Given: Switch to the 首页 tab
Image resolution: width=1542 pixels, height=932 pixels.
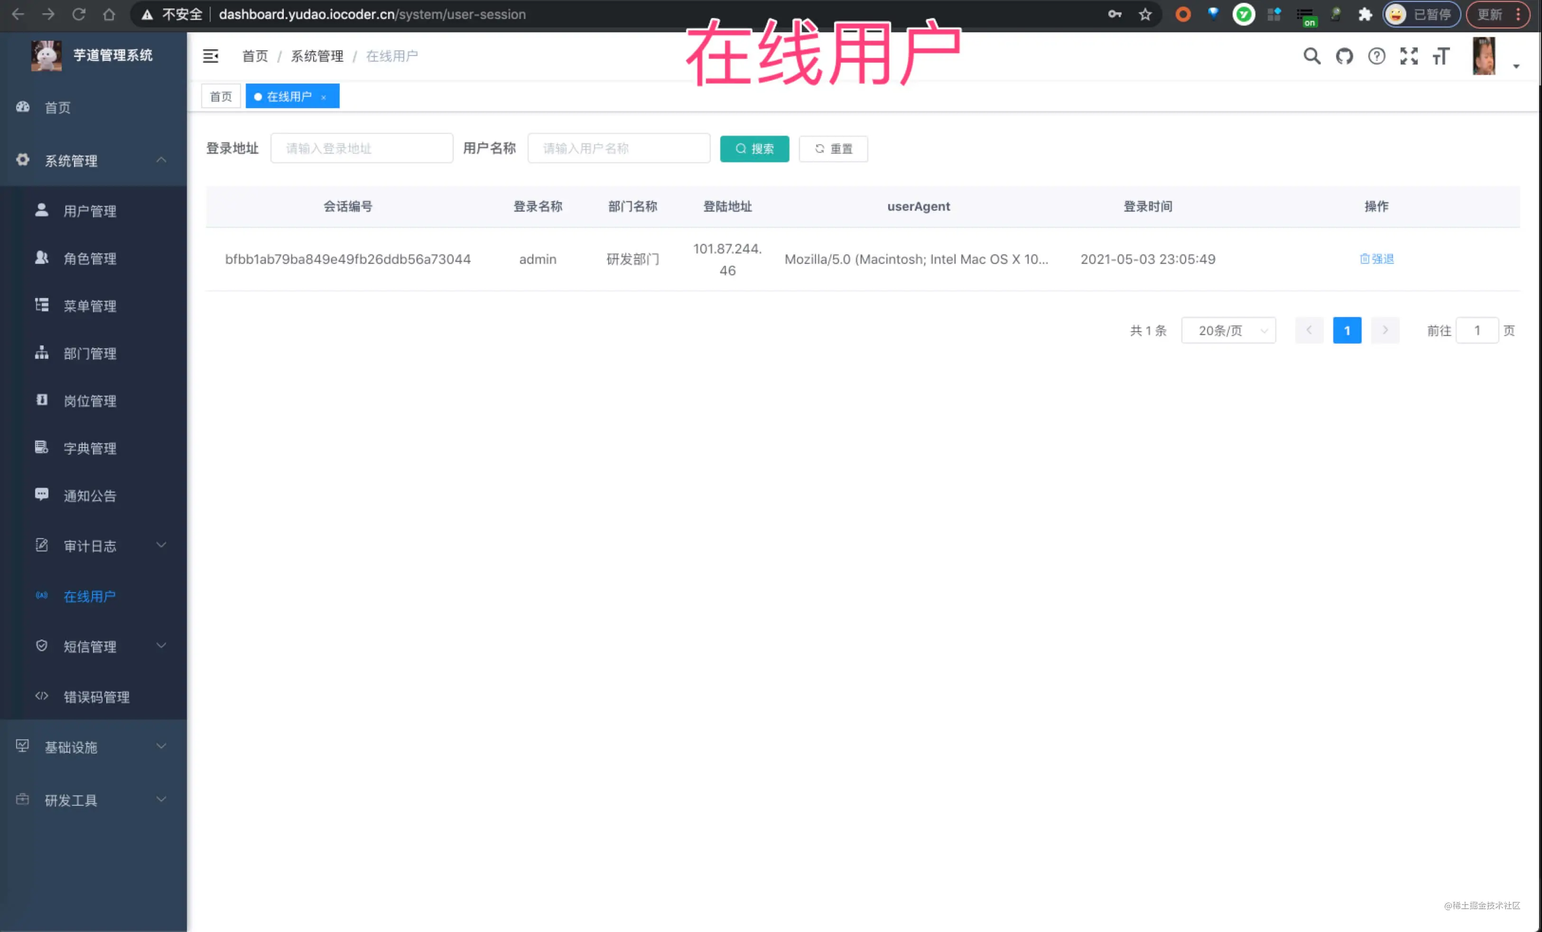Looking at the screenshot, I should pyautogui.click(x=221, y=96).
